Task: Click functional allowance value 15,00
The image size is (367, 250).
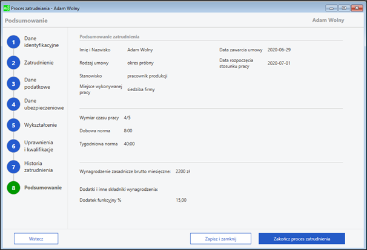Action: click(181, 200)
